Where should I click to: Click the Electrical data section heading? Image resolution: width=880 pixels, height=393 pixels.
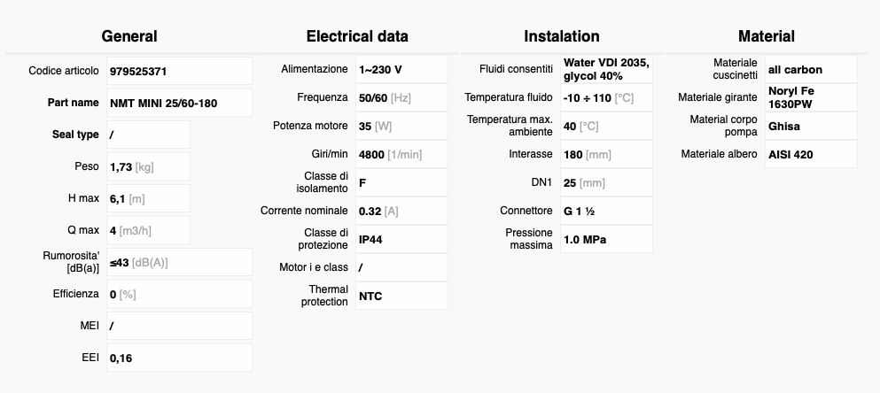[x=357, y=36]
